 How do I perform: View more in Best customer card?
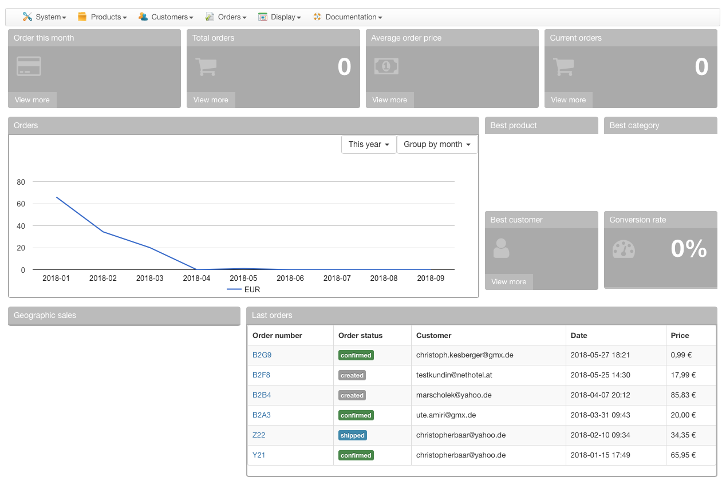point(508,281)
